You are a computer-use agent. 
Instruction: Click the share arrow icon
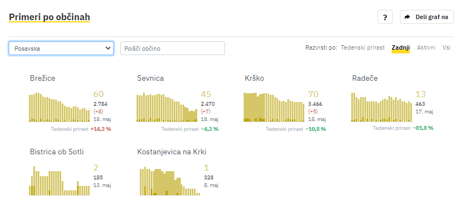click(x=408, y=17)
